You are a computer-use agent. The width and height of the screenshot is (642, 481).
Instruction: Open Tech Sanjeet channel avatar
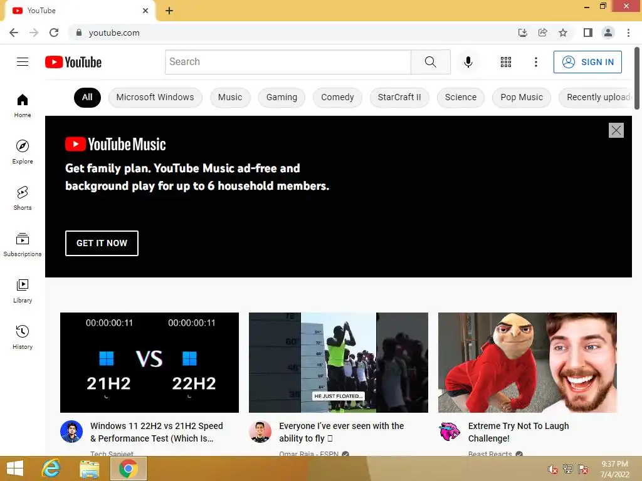point(71,432)
